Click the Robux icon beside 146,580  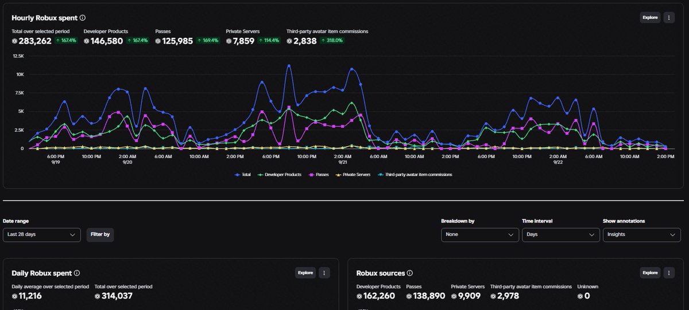(87, 41)
